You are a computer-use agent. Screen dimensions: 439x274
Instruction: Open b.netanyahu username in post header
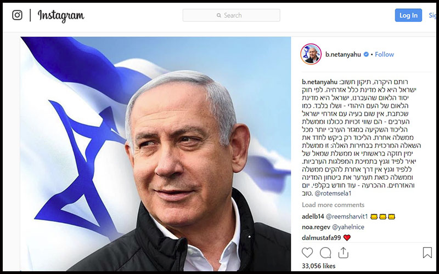point(343,54)
